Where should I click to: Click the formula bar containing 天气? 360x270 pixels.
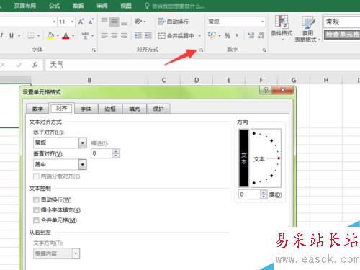coord(202,65)
